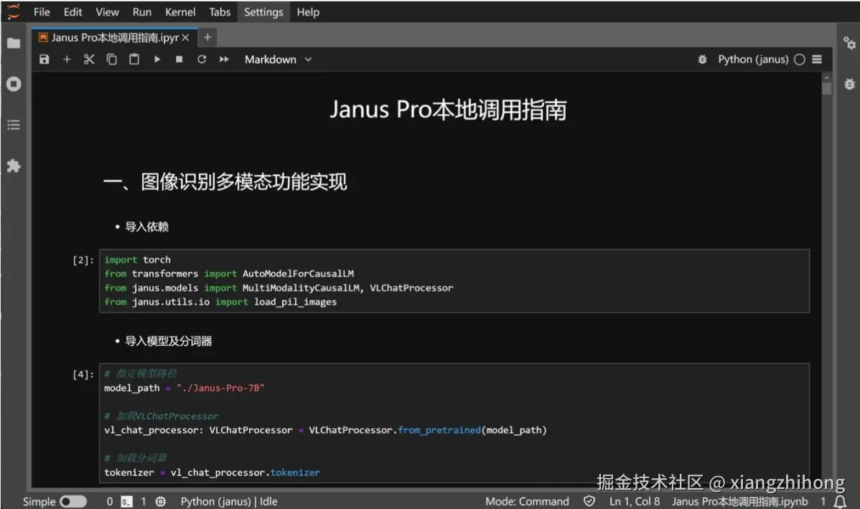The height and width of the screenshot is (509, 860).
Task: Click the tokenizer attribute in last line
Action: click(x=295, y=472)
